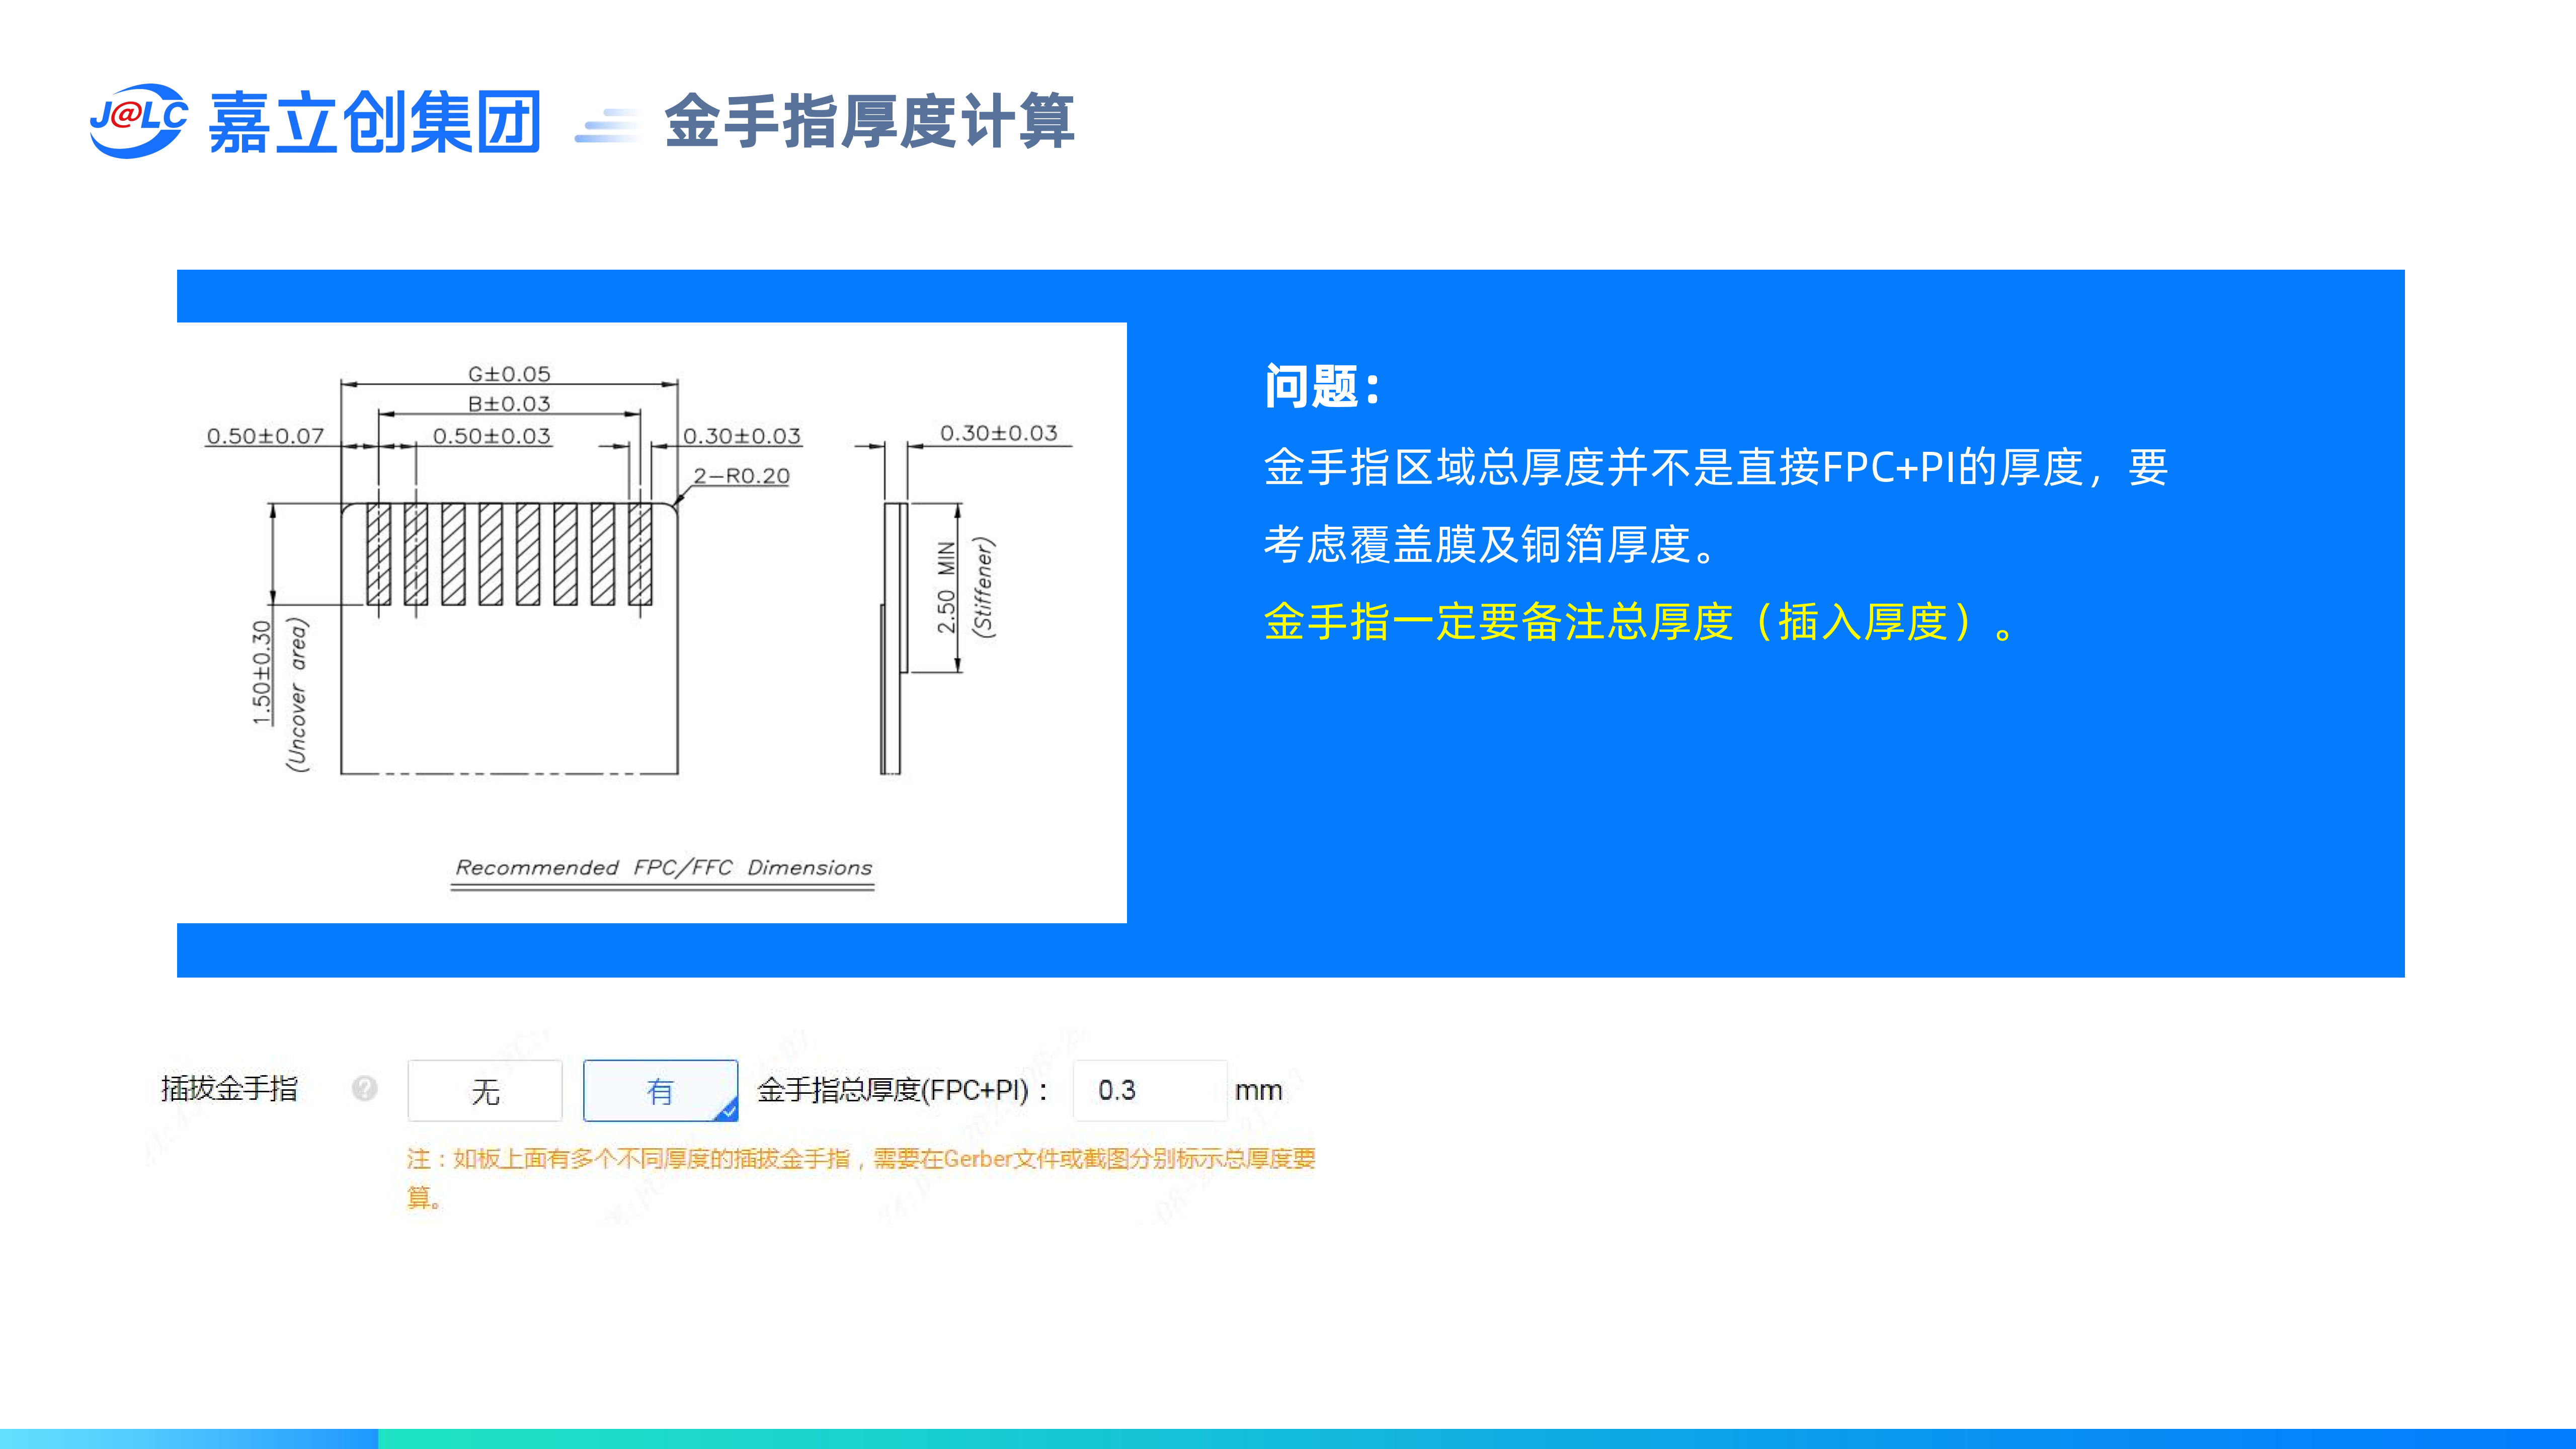This screenshot has width=2576, height=1449.
Task: Click the help question mark icon
Action: coord(365,1088)
